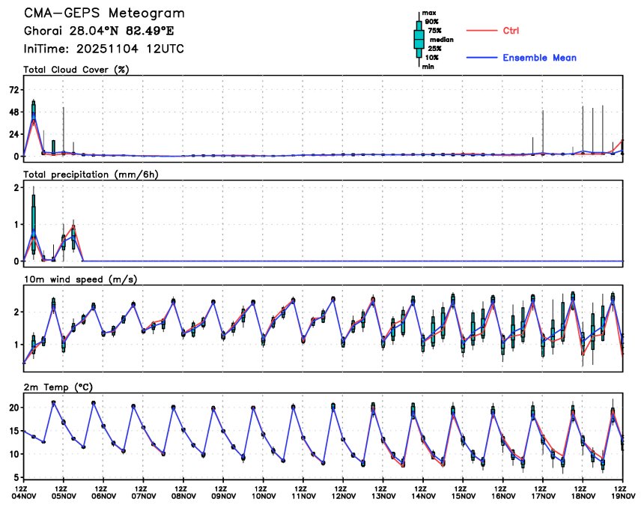Click the 20 tick on temperature axis

14,408
